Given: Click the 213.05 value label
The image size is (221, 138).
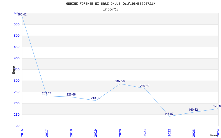Looking at the screenshot, I should [95, 98].
